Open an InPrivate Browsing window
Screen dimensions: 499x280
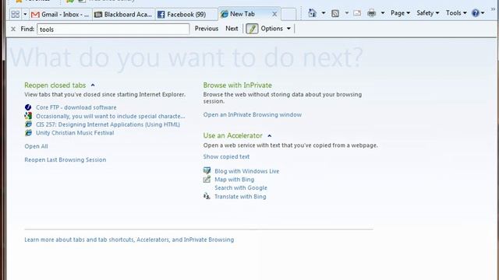[253, 114]
